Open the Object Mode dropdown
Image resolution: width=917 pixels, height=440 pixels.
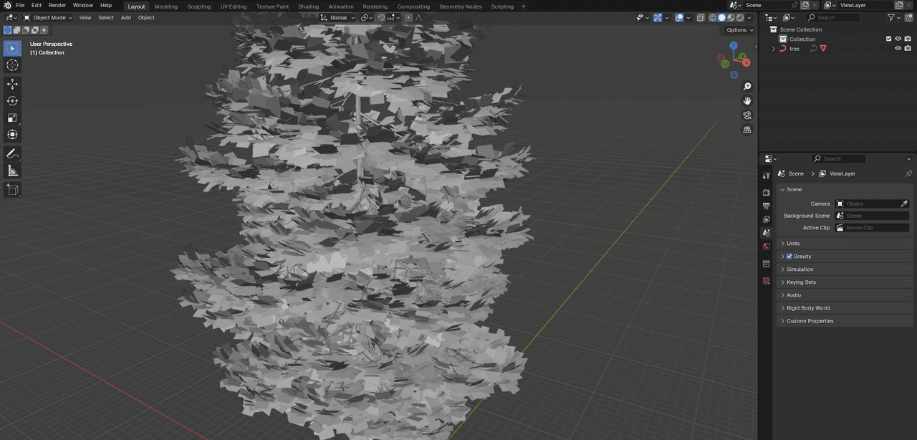click(48, 17)
